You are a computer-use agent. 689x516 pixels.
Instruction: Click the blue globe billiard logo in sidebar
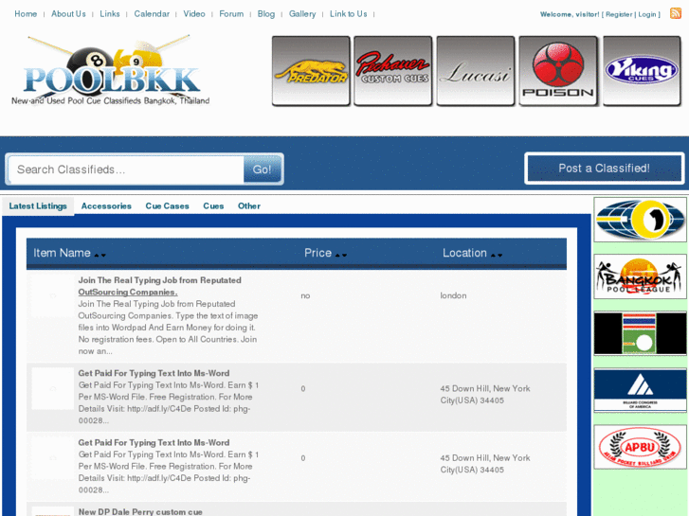pos(640,220)
